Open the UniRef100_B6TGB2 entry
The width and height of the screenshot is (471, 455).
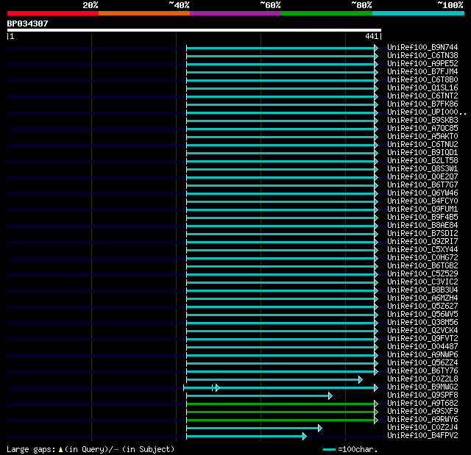click(422, 266)
